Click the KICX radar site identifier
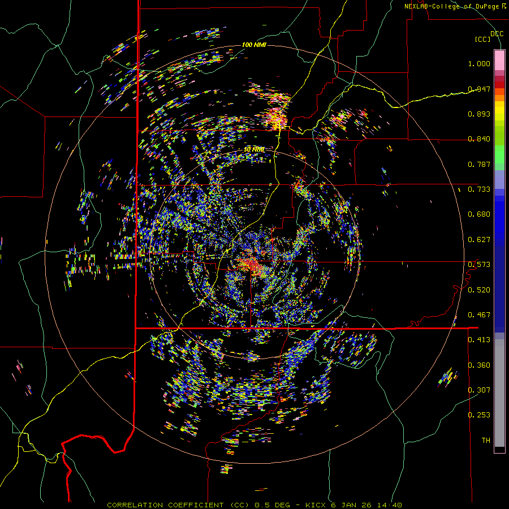Screen dimensions: 509x509 [316, 505]
